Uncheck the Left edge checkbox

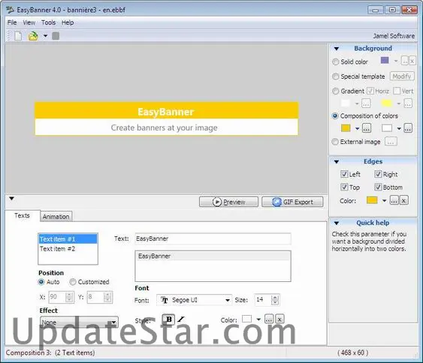[344, 174]
